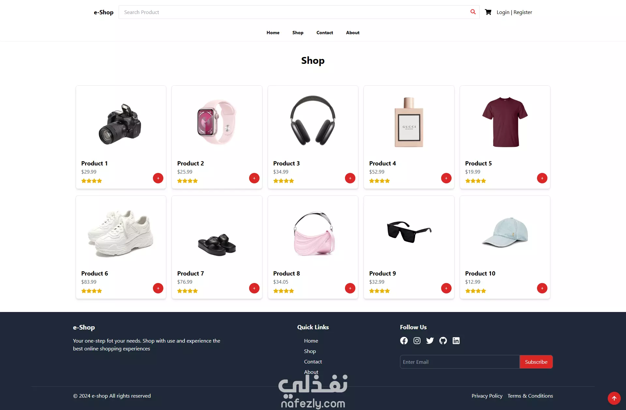Add Product 1 to cart
Screen dimensions: 626x410
pos(158,178)
